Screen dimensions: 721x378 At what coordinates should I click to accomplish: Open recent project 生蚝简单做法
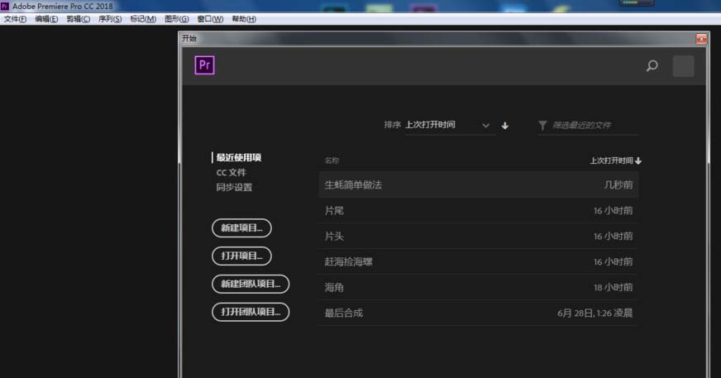478,184
